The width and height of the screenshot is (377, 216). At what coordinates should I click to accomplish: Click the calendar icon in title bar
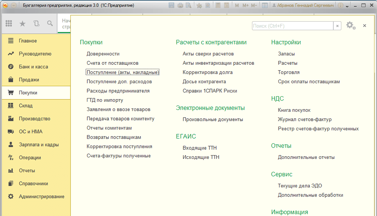(x=227, y=5)
